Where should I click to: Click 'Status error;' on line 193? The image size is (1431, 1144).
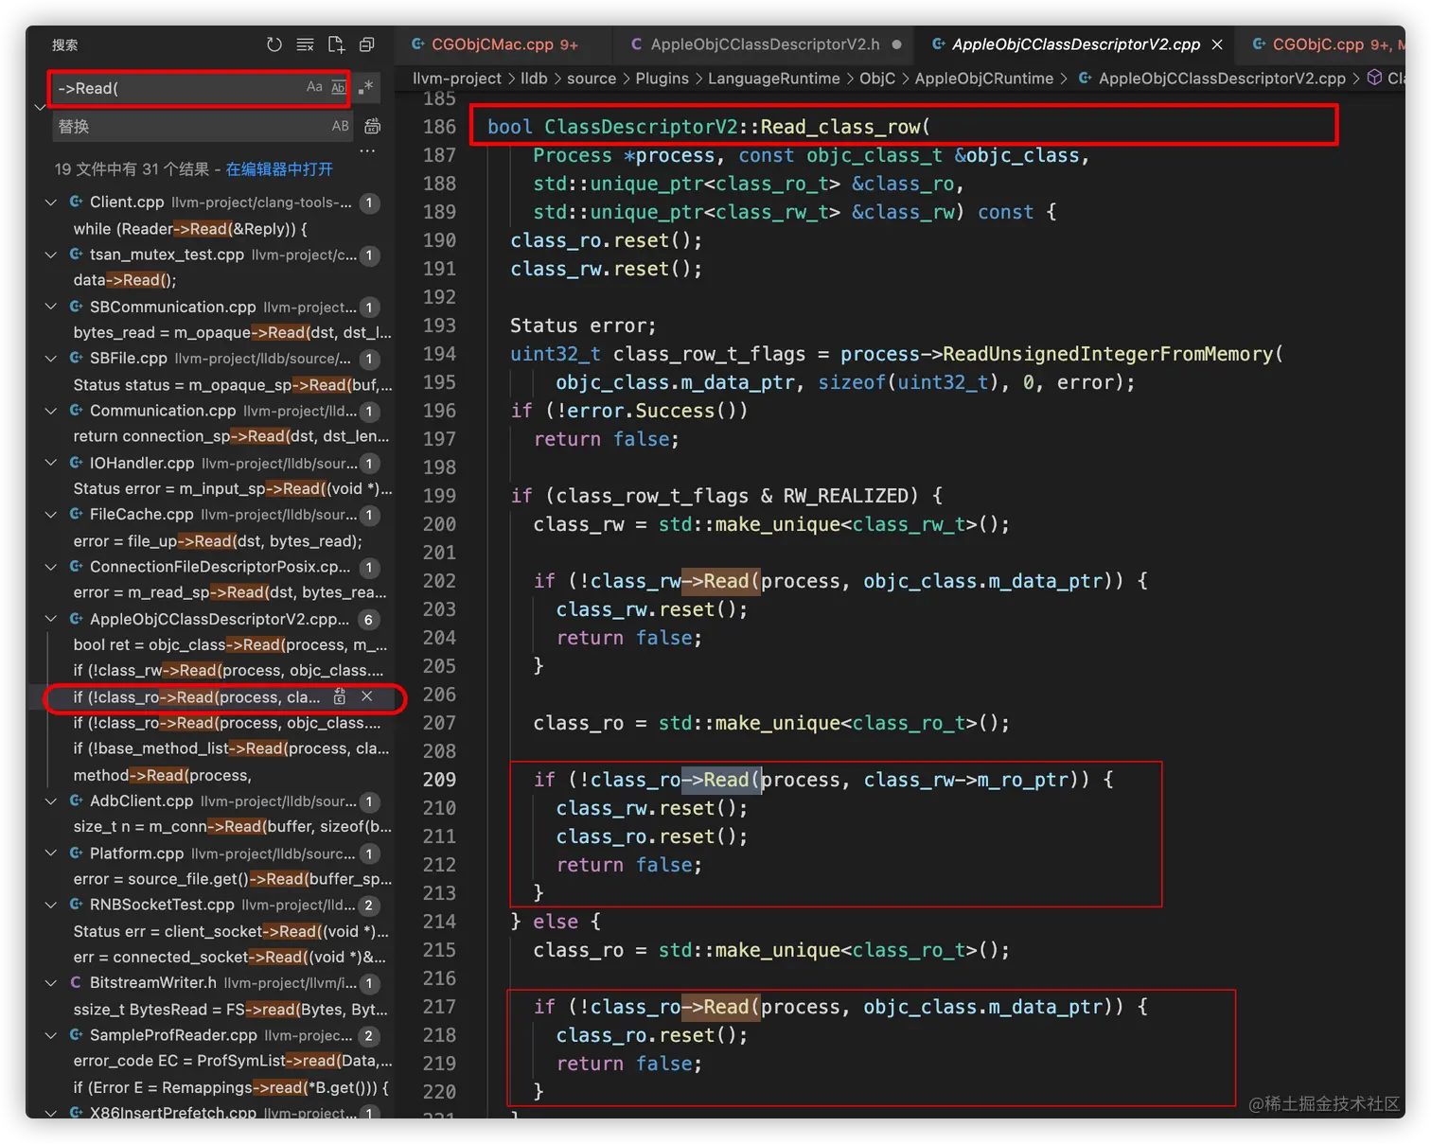point(583,326)
